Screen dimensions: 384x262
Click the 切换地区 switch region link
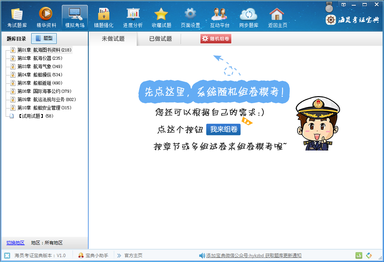click(x=15, y=243)
